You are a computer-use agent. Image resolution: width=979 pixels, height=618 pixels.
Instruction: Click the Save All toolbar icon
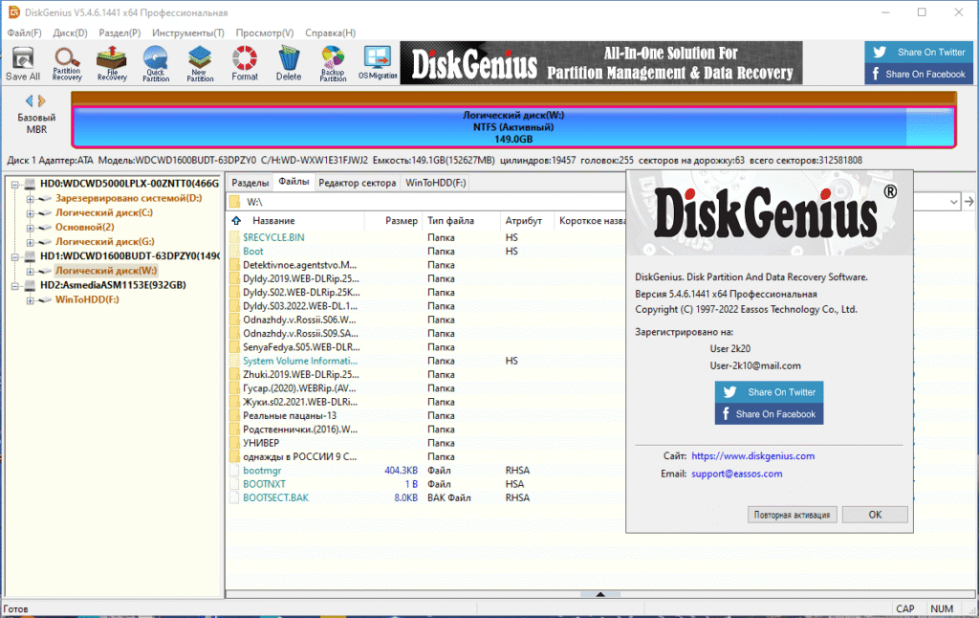(23, 63)
